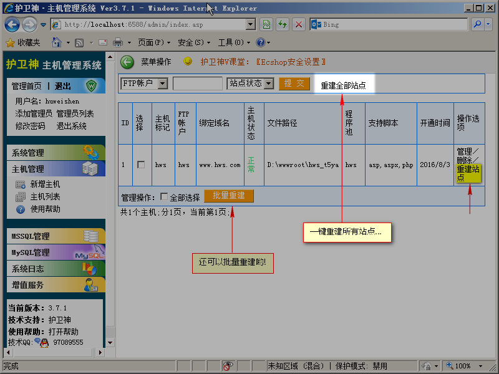Click the green back arrow icon

pos(127,62)
